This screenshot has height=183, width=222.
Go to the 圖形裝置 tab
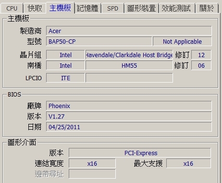(142, 8)
